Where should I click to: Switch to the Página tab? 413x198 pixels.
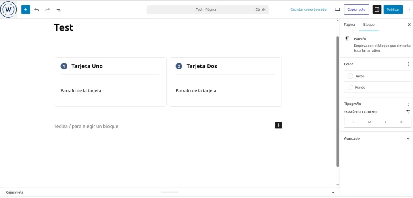point(349,25)
